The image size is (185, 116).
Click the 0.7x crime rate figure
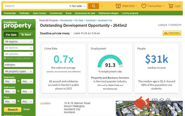64,59
